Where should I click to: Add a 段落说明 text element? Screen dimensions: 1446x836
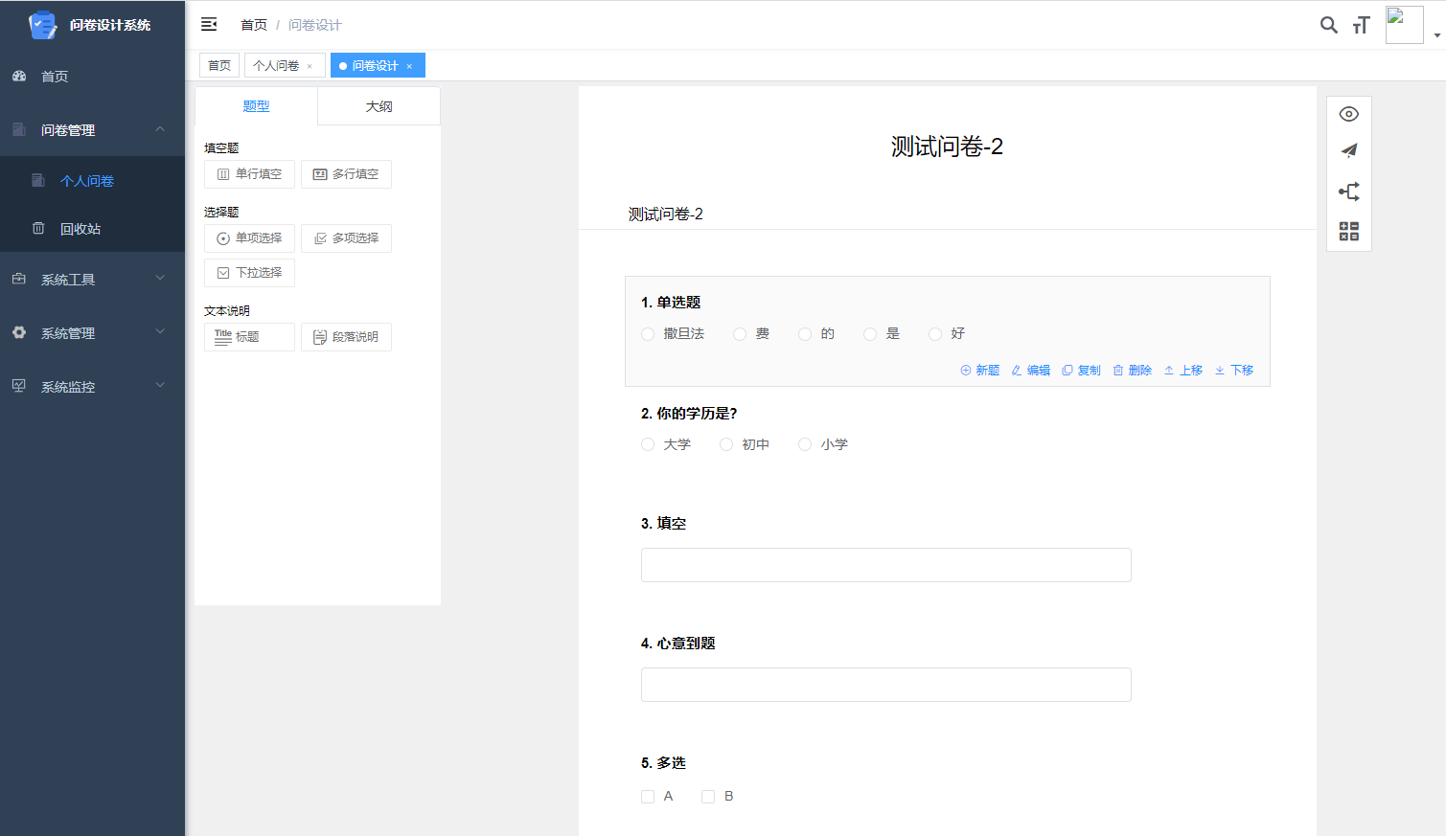pyautogui.click(x=346, y=337)
